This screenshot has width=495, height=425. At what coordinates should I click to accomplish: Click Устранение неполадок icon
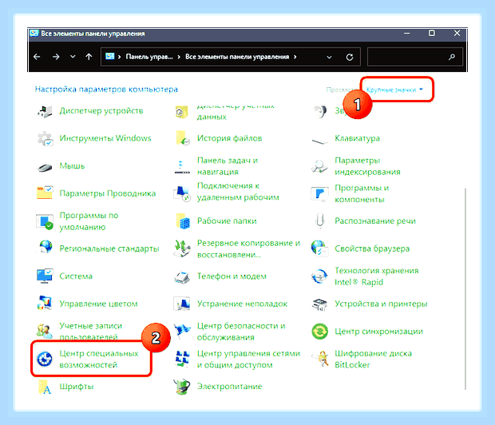pos(182,304)
